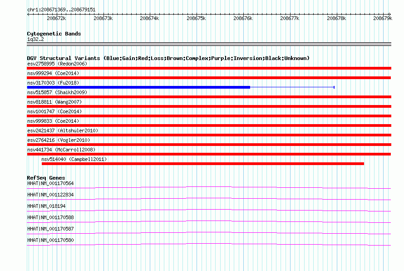
Task: Select the nsv818811 (Wang2007) label
Action: click(54, 102)
